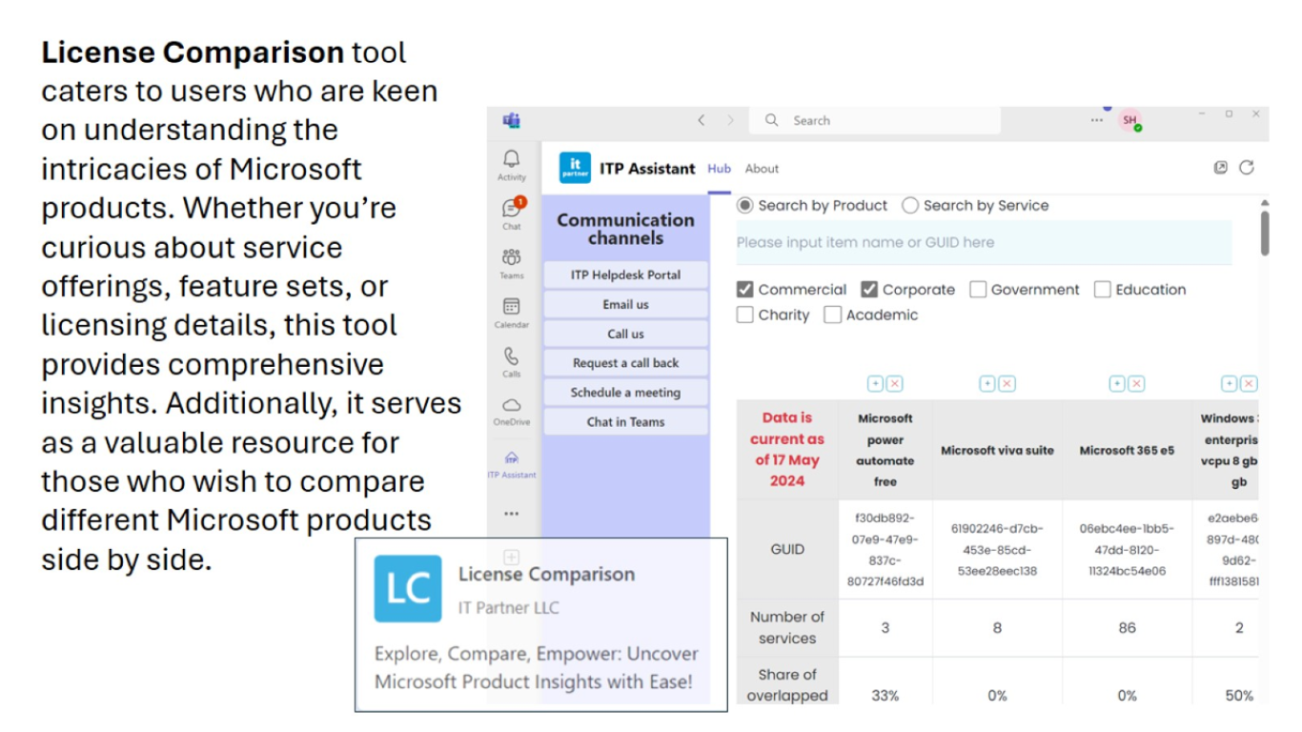The image size is (1302, 732).
Task: Switch to the About tab
Action: coord(762,169)
